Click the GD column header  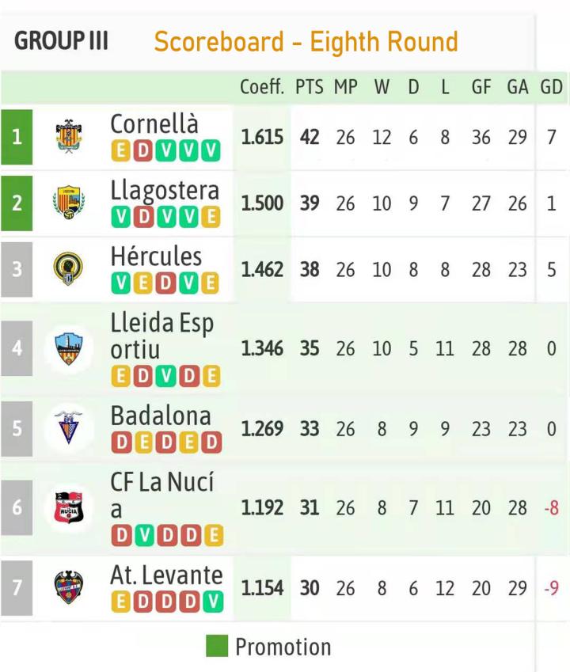(x=551, y=88)
